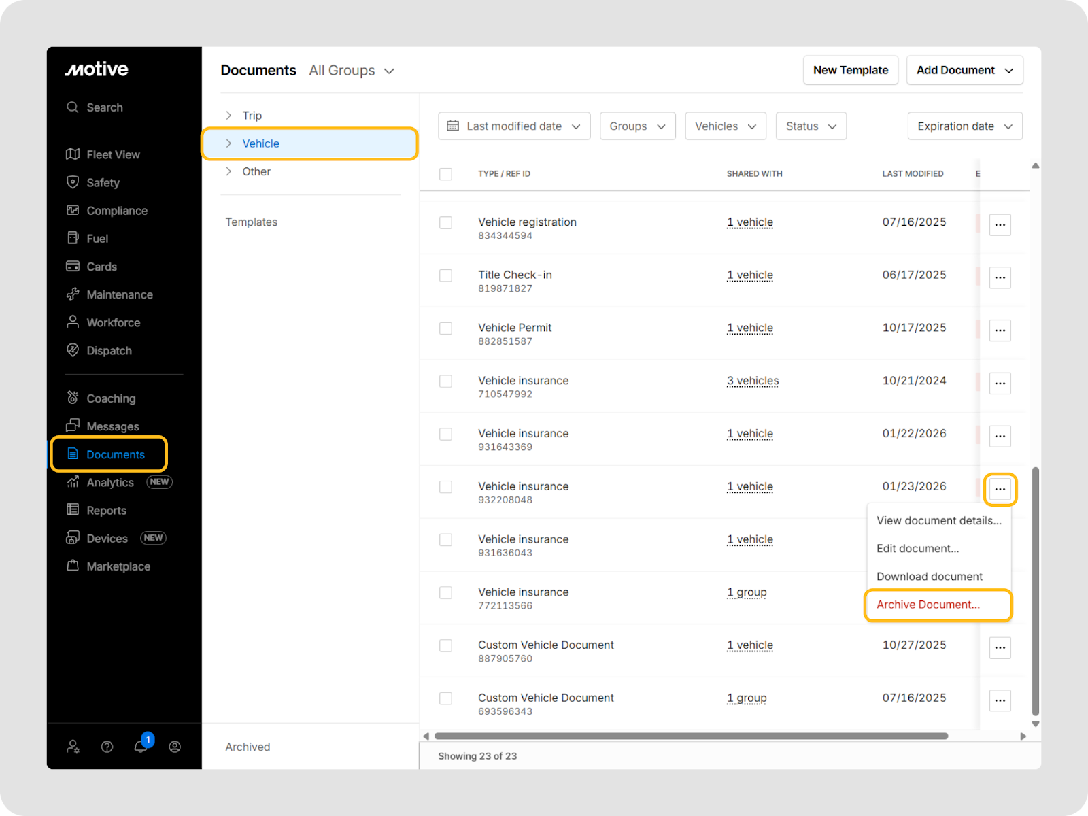Click the New Template button
This screenshot has width=1088, height=816.
(850, 70)
